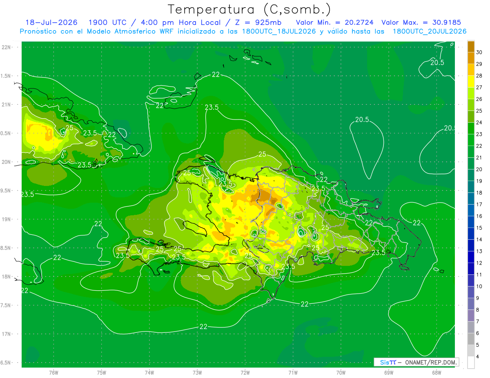The height and width of the screenshot is (378, 490).
Task: Click the longitude axis label "75W"
Action: pyautogui.click(x=101, y=372)
